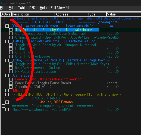Tick the [Extra] group checkbox
The height and width of the screenshot is (135, 141).
7,60
